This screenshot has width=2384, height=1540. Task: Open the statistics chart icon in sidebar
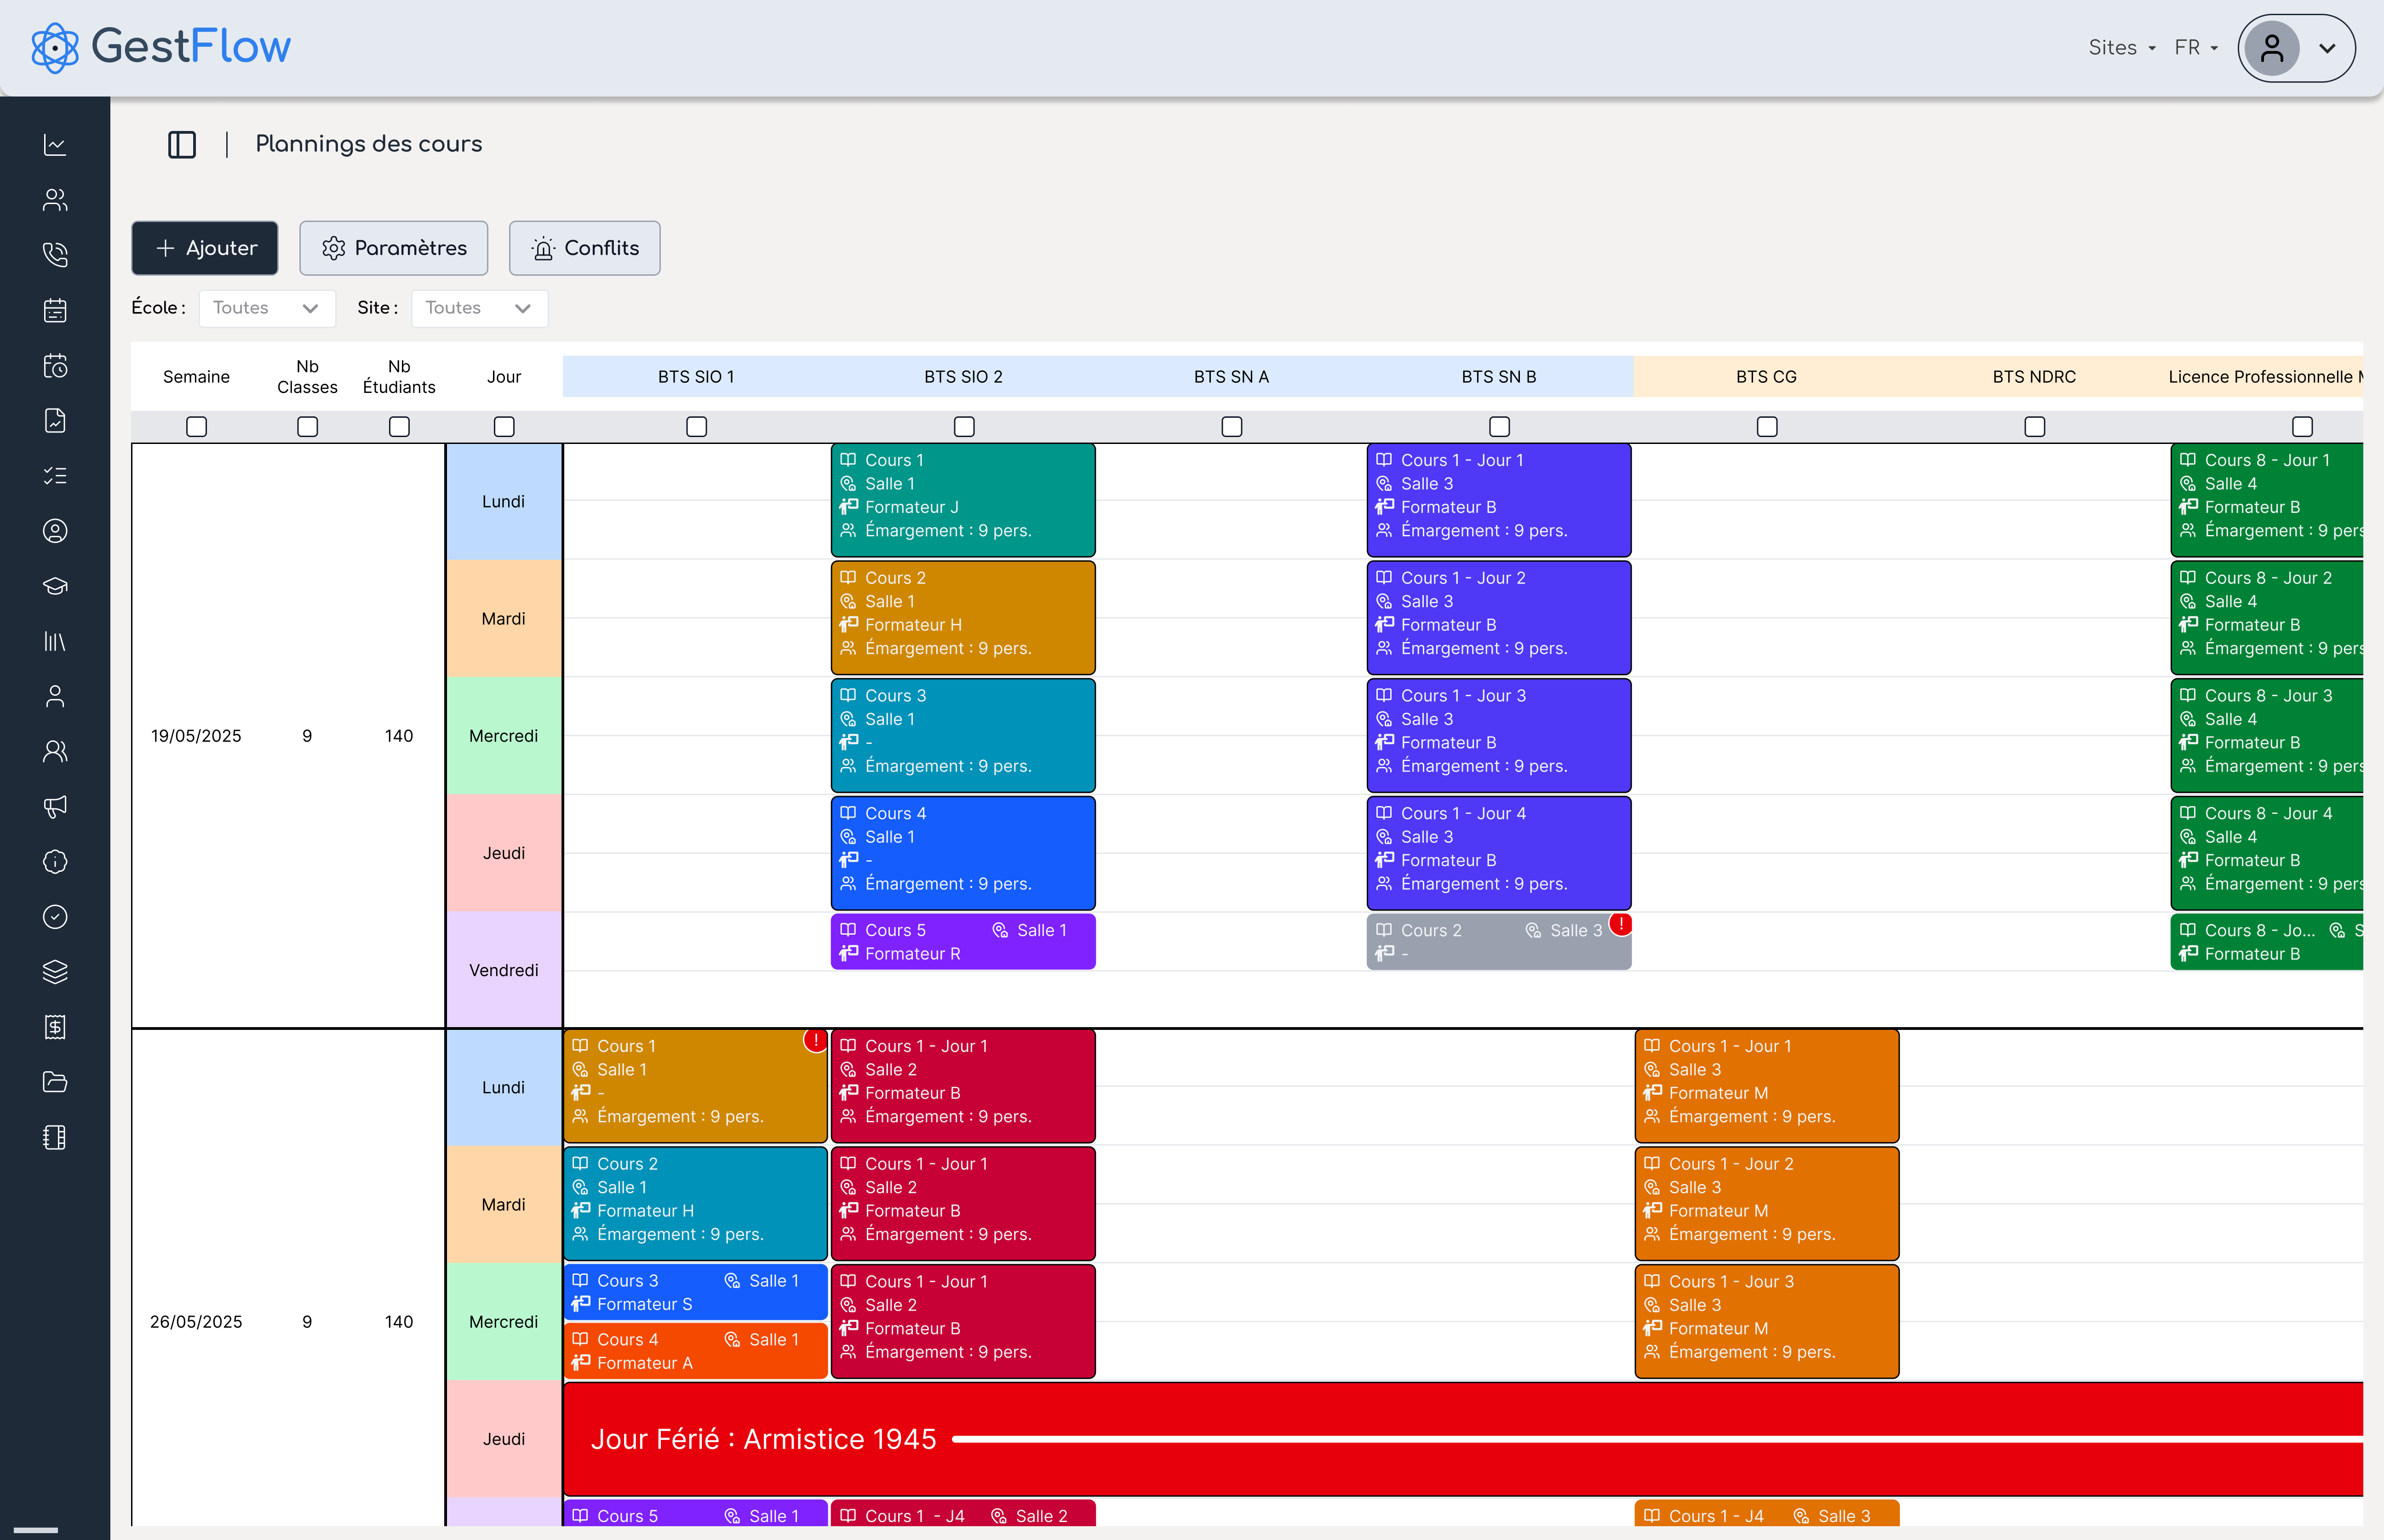[55, 145]
